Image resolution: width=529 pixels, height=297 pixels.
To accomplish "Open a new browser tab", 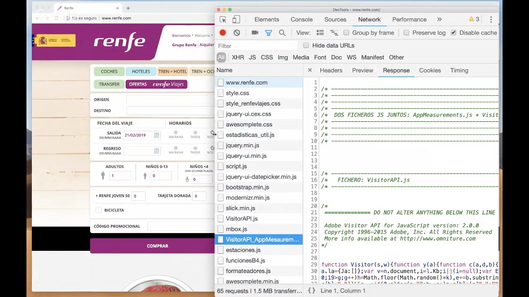I will tap(128, 8).
